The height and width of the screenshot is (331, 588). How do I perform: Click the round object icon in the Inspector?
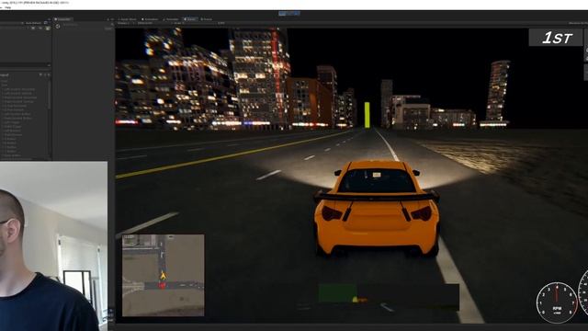(x=58, y=27)
